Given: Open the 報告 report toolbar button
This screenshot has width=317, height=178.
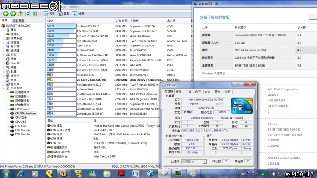Looking at the screenshot, I should coord(49,13).
